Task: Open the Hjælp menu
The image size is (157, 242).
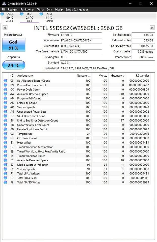Action: pyautogui.click(x=59, y=10)
